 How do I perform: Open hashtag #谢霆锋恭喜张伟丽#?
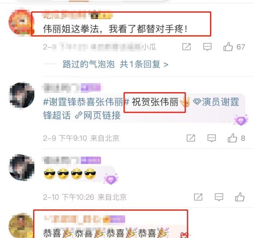tap(86, 102)
